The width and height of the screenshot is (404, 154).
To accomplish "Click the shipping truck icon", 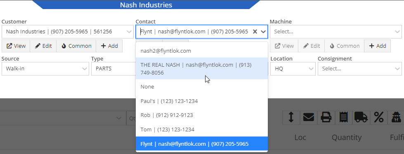I will point(361,118).
